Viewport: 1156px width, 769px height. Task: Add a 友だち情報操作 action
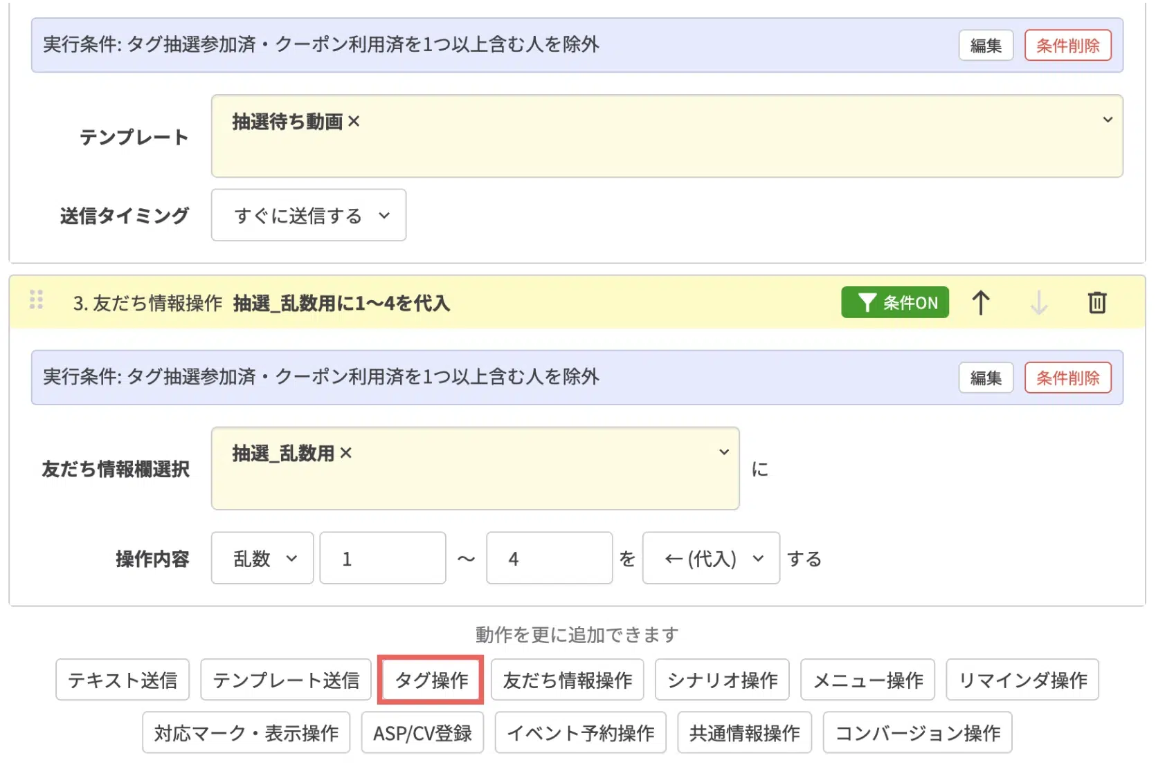click(568, 680)
